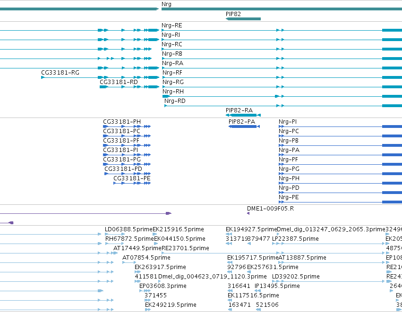Select EST label EK263917.5prime
402x312 pixels.
point(160,267)
